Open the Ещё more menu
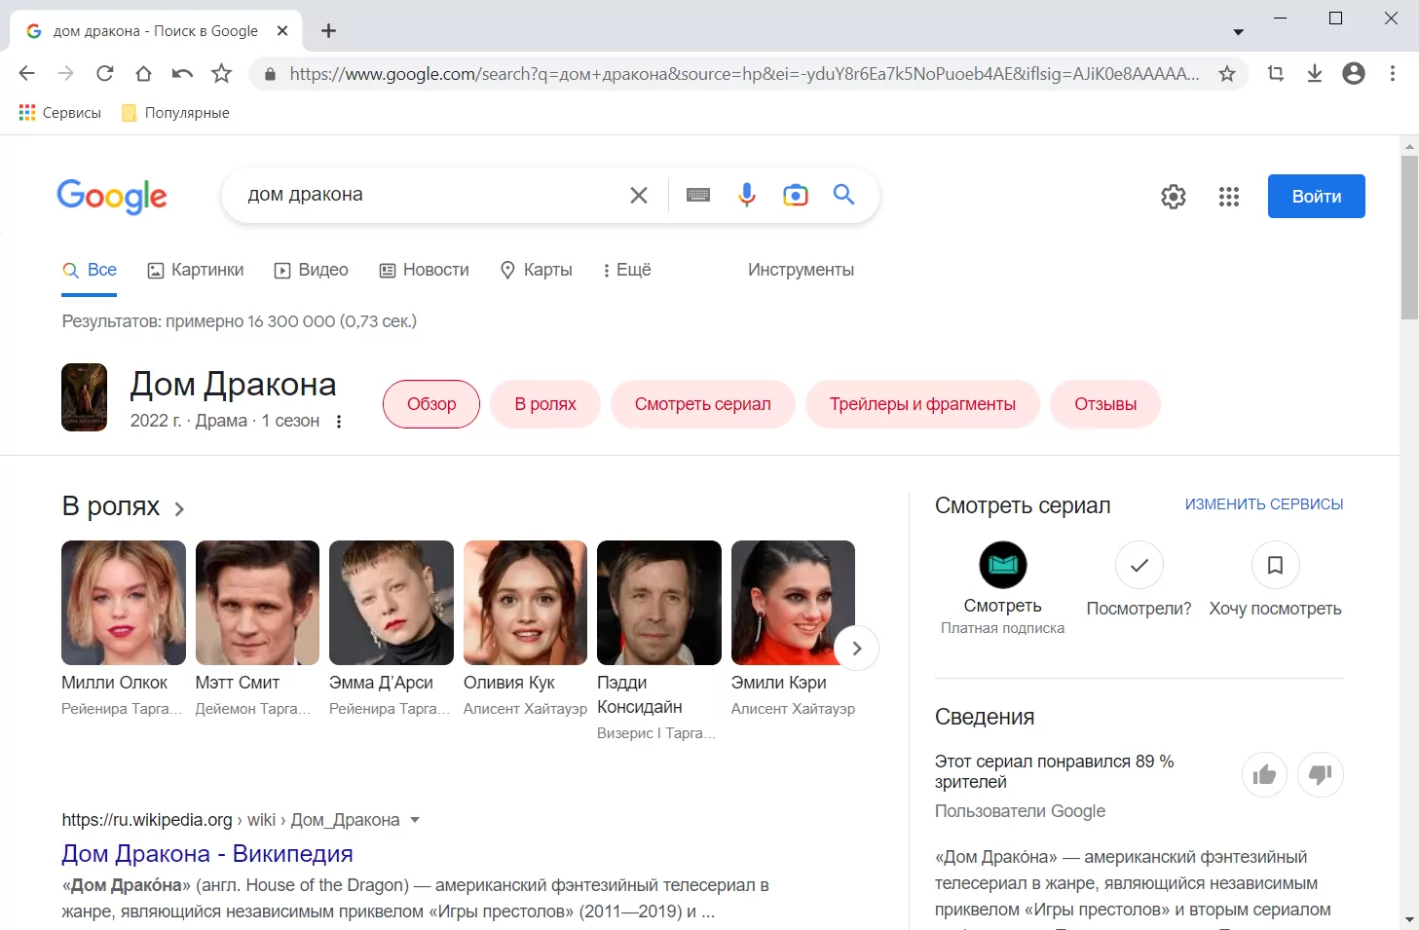 (626, 270)
